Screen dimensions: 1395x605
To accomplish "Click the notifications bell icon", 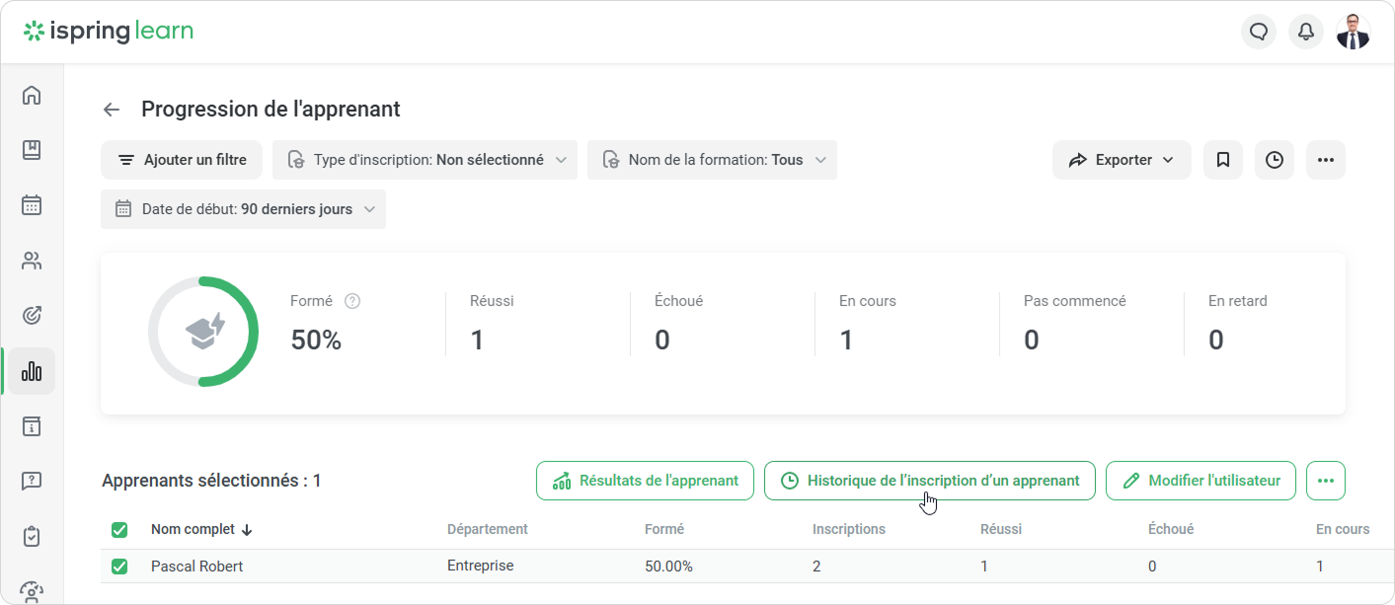I will pyautogui.click(x=1305, y=32).
